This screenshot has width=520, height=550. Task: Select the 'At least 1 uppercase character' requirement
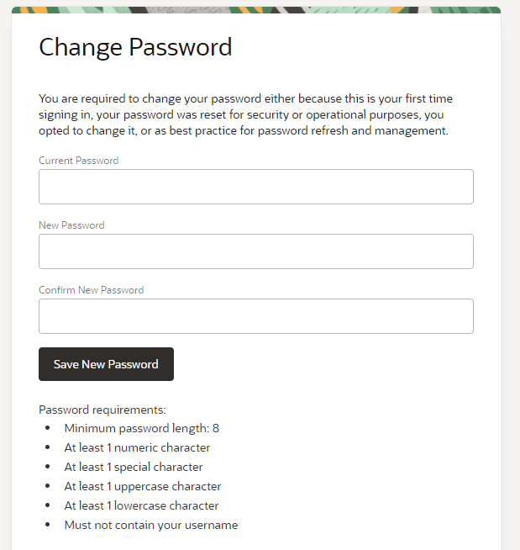(143, 487)
